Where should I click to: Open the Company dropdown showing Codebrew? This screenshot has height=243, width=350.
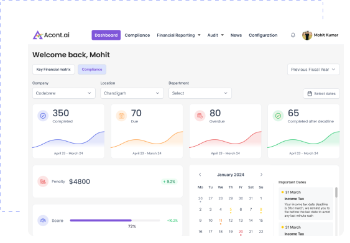64,93
